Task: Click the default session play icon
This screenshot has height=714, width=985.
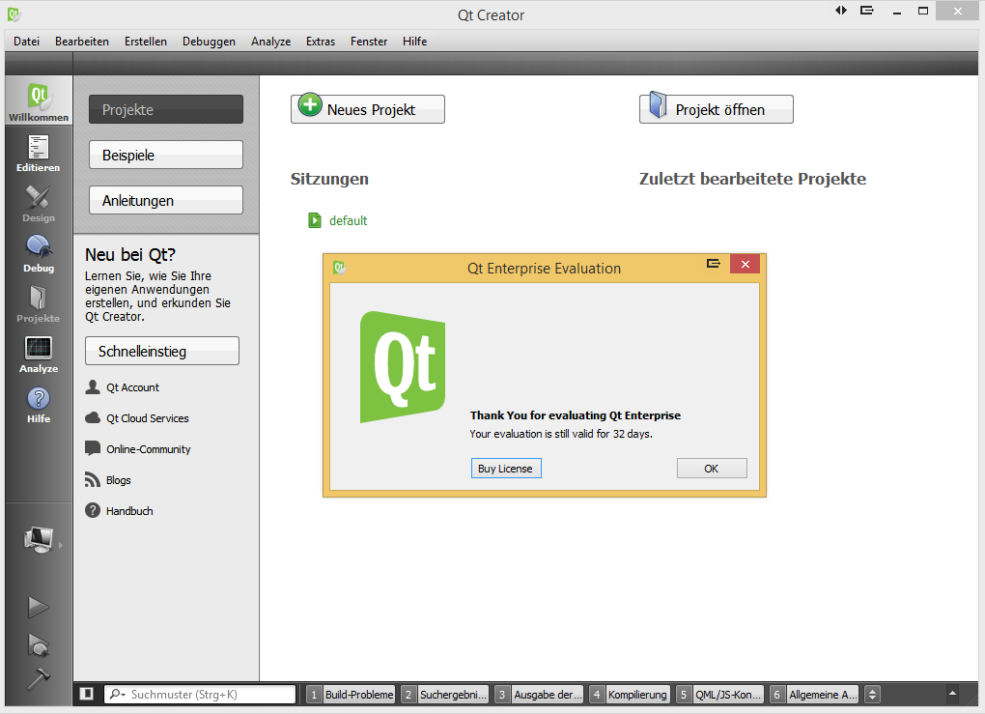Action: [x=315, y=220]
